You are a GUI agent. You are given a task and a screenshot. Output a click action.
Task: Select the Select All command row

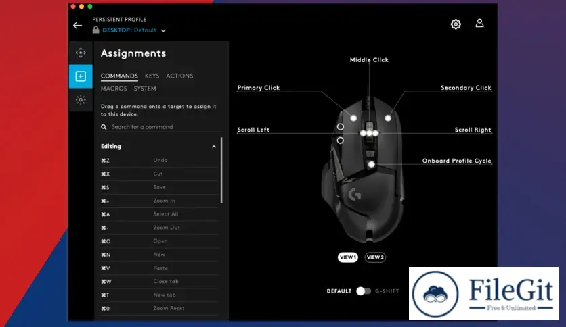tap(160, 214)
